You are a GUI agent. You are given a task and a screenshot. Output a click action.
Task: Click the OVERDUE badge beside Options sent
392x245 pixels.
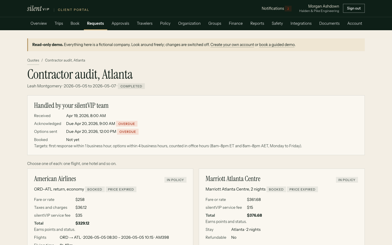tap(128, 132)
